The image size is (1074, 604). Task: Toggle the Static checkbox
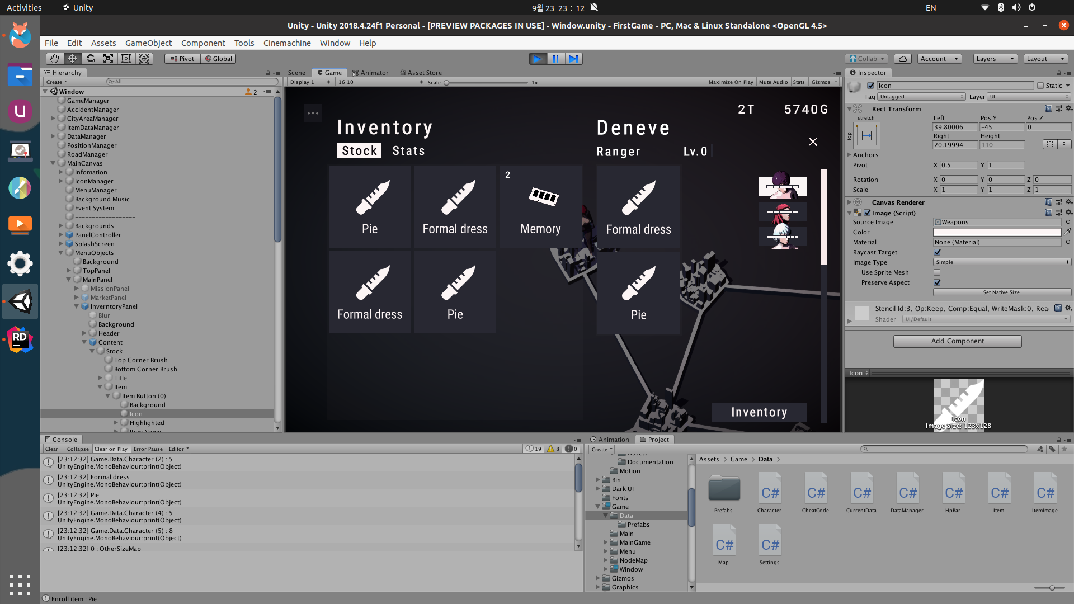pos(1040,86)
